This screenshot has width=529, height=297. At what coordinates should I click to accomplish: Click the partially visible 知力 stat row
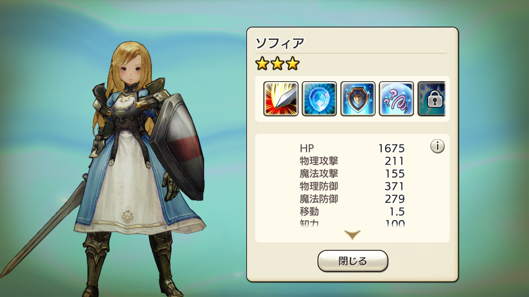[x=352, y=223]
